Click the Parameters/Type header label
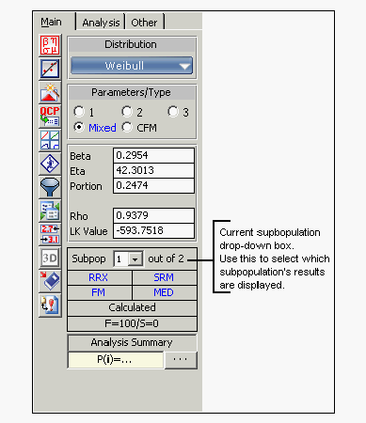The width and height of the screenshot is (366, 423). click(x=131, y=93)
